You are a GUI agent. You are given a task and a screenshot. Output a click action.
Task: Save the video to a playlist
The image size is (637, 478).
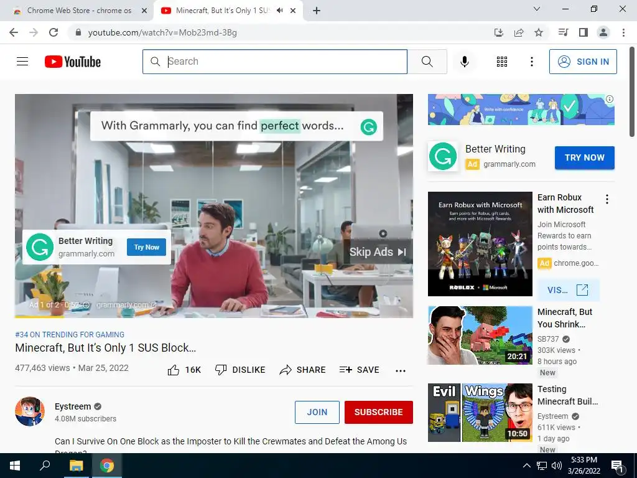359,370
